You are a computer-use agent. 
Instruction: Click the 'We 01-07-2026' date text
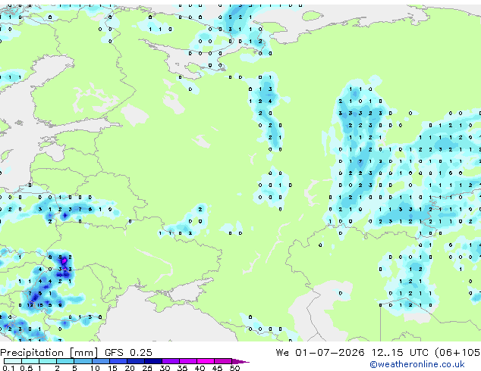coord(320,353)
